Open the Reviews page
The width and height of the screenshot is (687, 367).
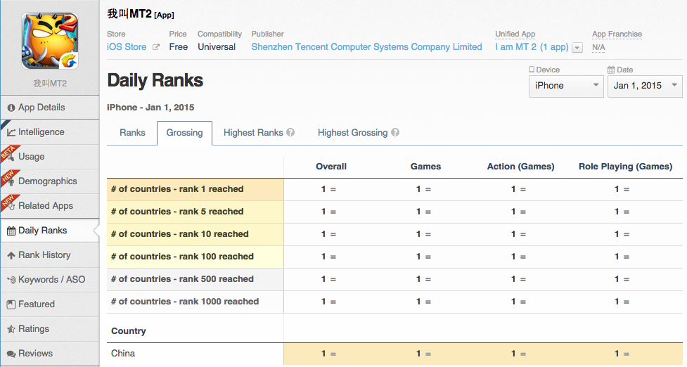tap(50, 353)
